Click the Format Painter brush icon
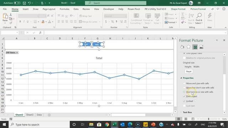This screenshot has height=128, width=228. (x=11, y=23)
